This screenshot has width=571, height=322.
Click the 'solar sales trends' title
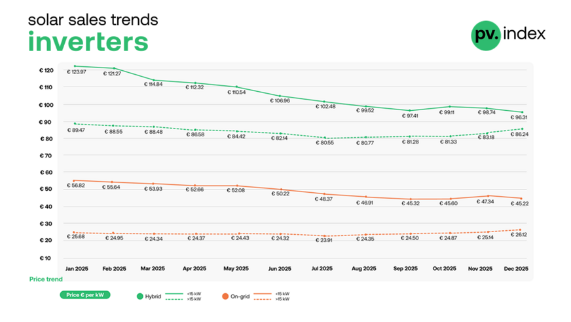click(92, 20)
